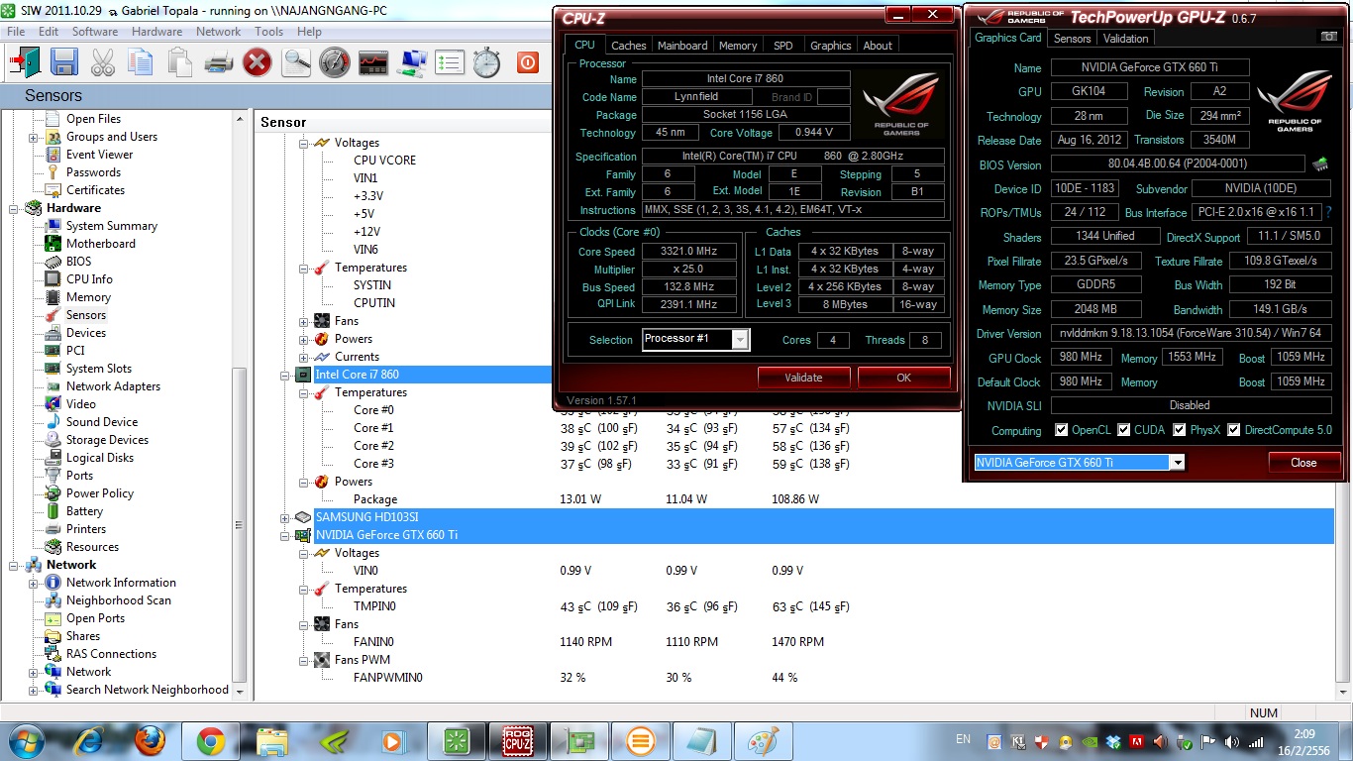1353x761 pixels.
Task: Click the ROG CPU-Z taskbar icon
Action: click(x=518, y=741)
